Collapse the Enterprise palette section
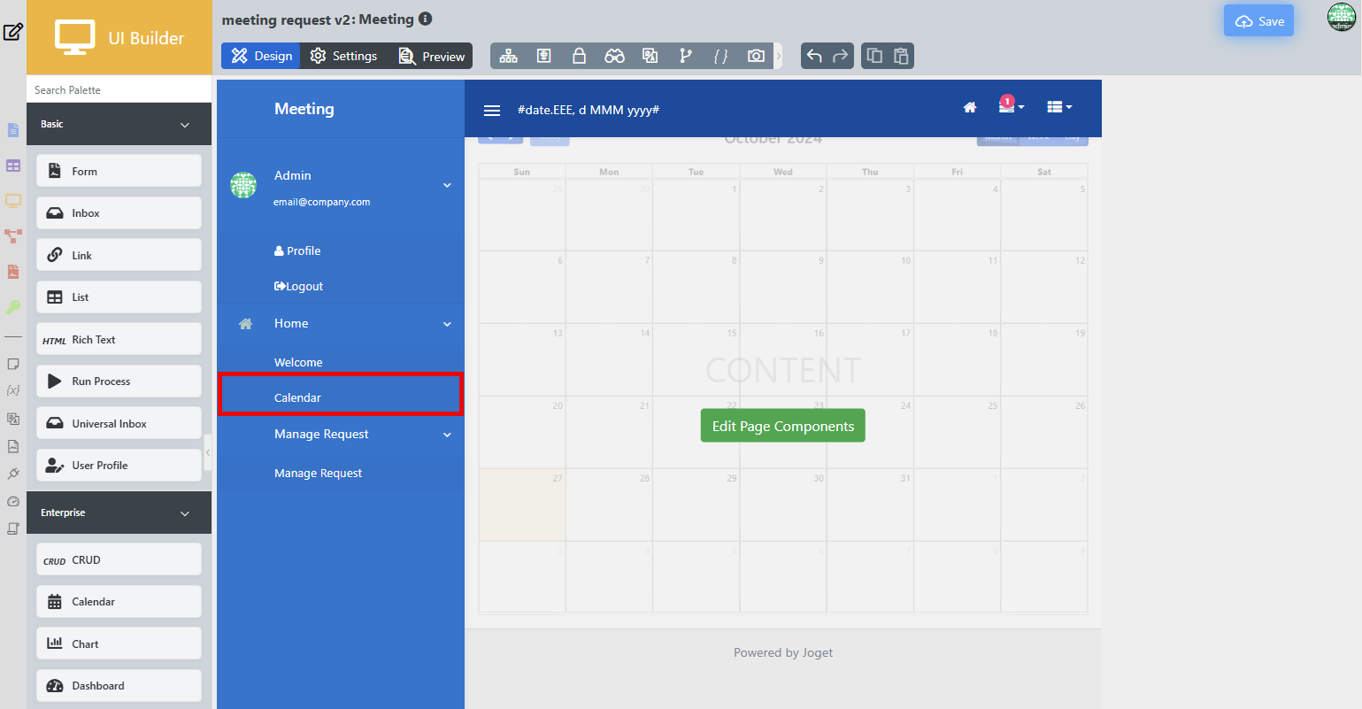This screenshot has width=1362, height=709. point(185,513)
